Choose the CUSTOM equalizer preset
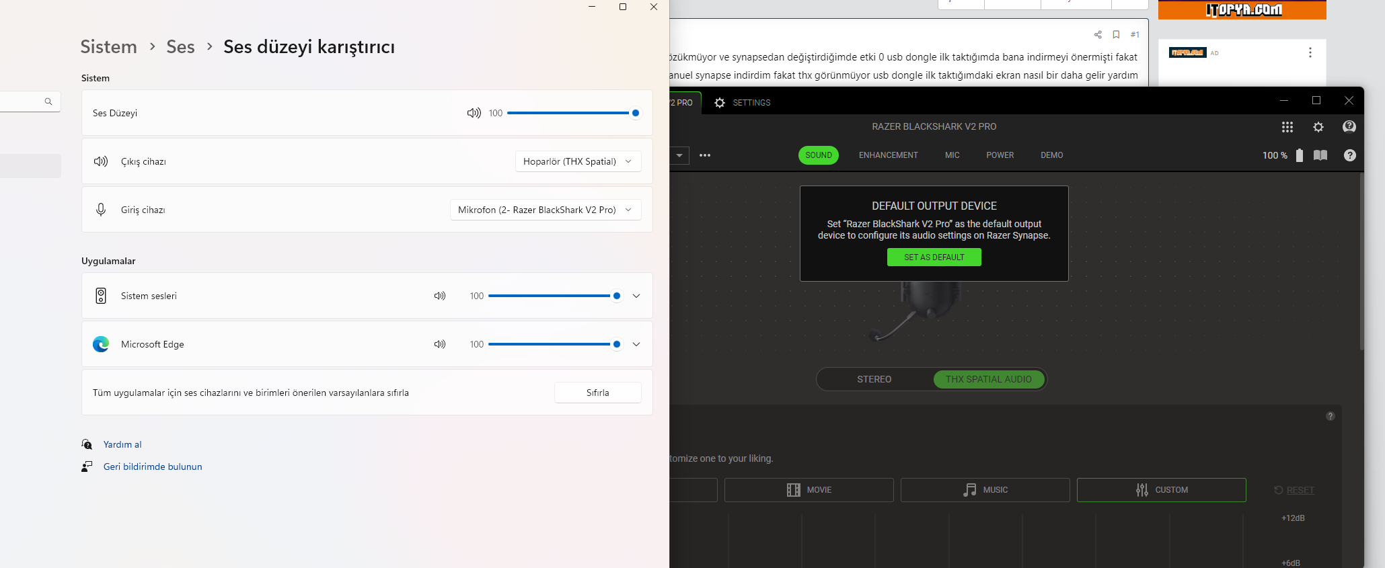Screen dimensions: 1385x568 coord(1162,490)
